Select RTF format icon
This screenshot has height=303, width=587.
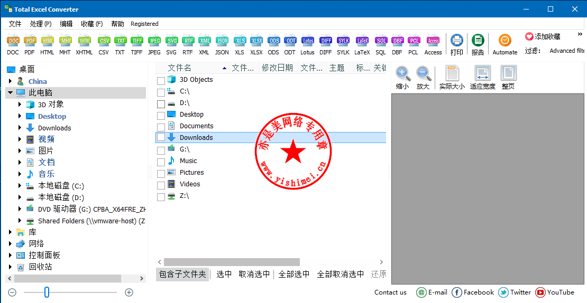(188, 45)
